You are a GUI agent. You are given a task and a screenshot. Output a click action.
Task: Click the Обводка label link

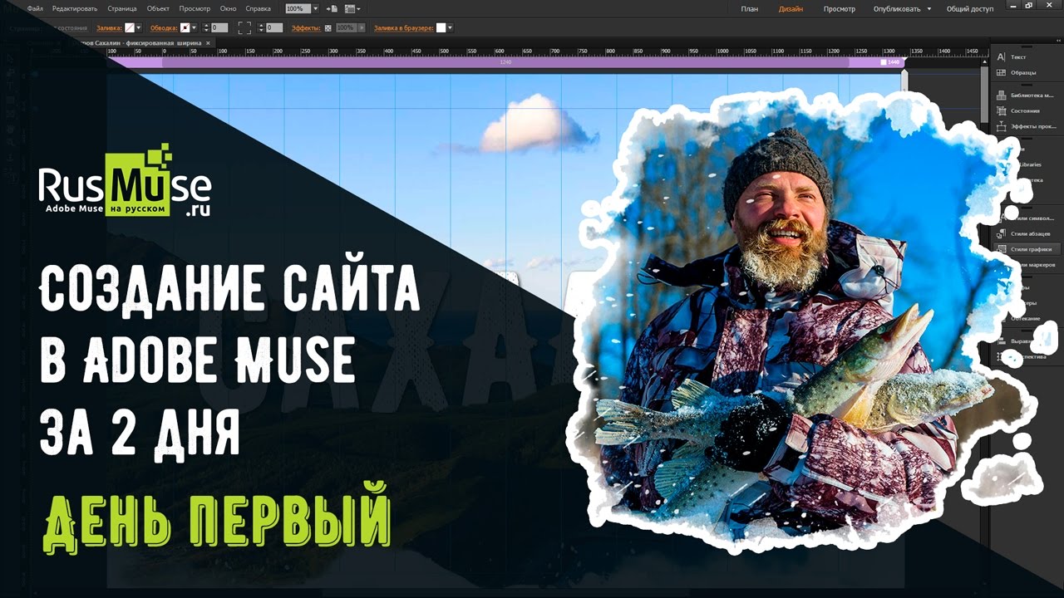click(x=164, y=27)
